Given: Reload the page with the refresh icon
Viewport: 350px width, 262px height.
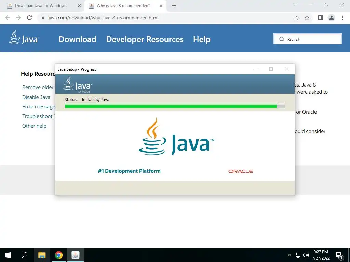Looking at the screenshot, I should coord(29,18).
